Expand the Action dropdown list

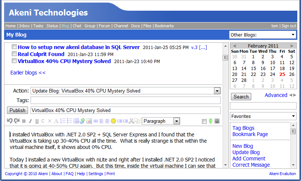(x=217, y=91)
